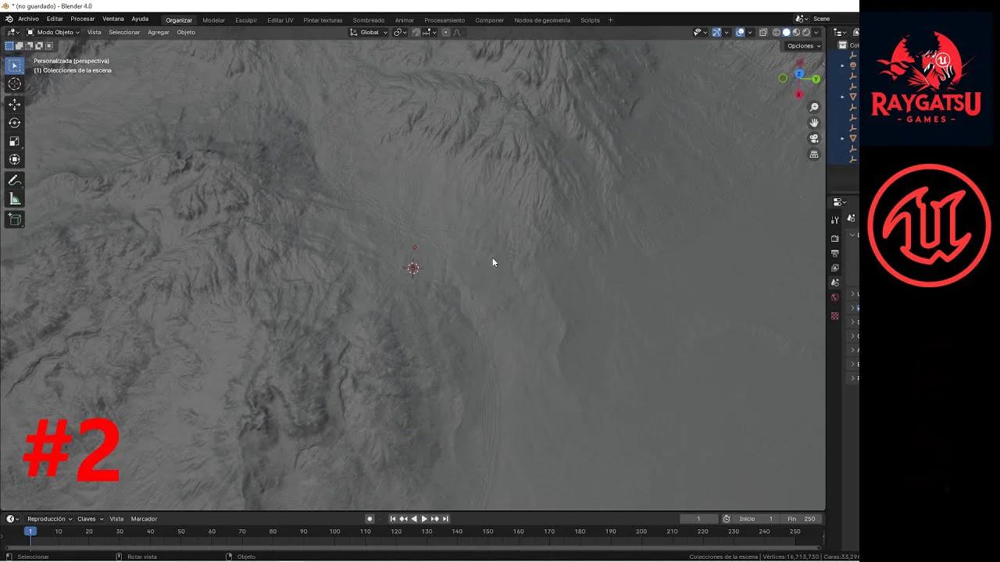This screenshot has height=562, width=1000.
Task: Switch to solid shading mode
Action: coord(787,32)
